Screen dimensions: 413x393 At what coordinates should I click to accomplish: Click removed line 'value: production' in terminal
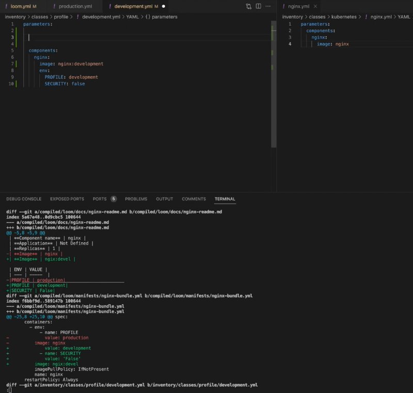(67, 337)
